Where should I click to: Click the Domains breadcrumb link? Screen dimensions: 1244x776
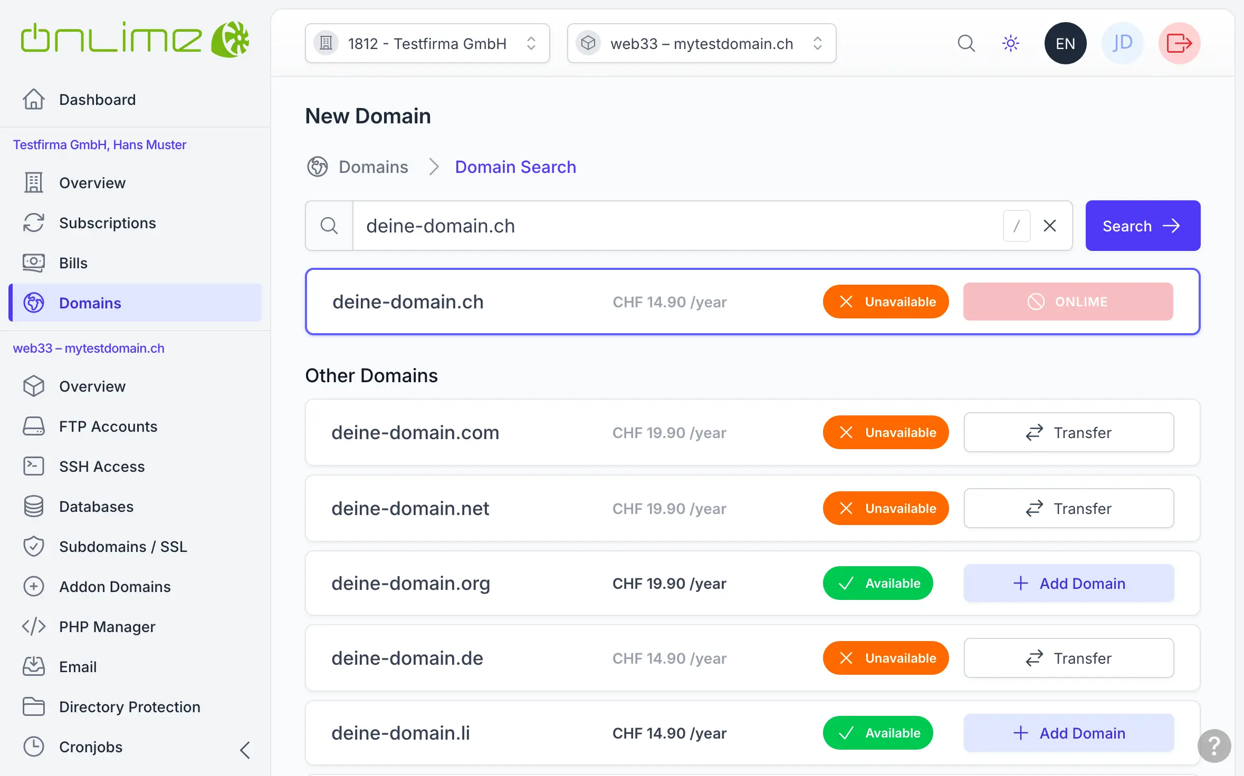tap(373, 167)
